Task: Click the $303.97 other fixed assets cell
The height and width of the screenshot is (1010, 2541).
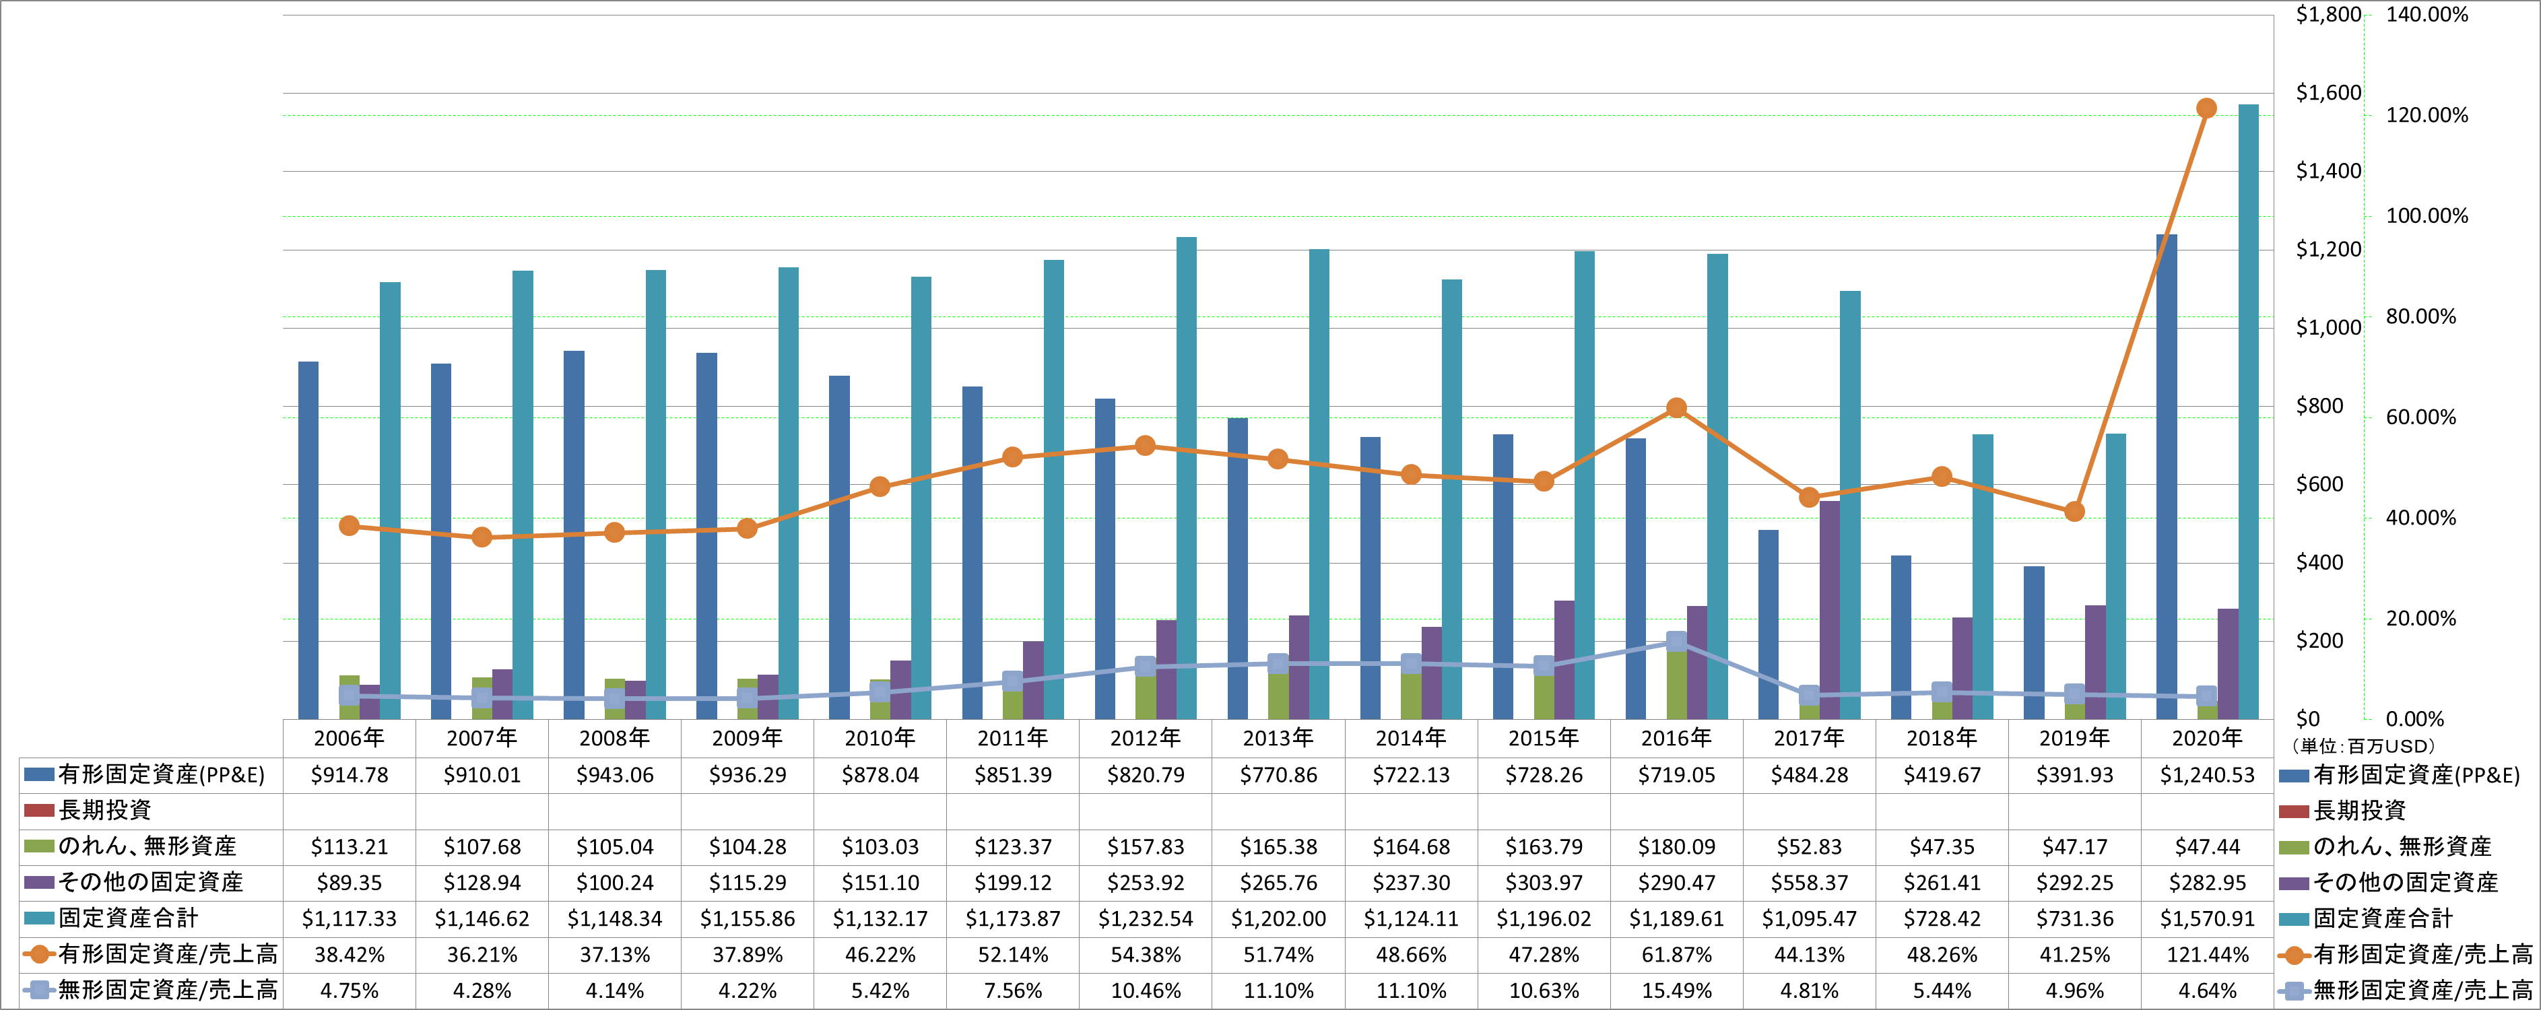Action: [1544, 883]
